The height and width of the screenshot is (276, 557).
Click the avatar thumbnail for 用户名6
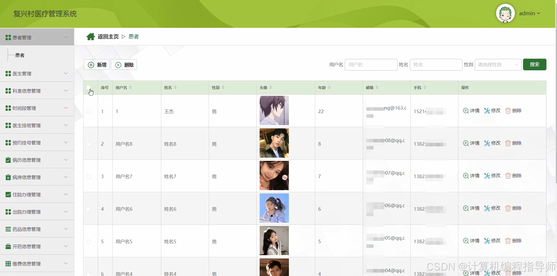pyautogui.click(x=274, y=208)
